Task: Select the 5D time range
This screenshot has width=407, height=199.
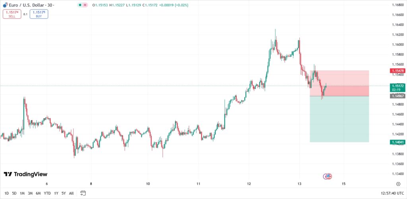Action: [14, 193]
